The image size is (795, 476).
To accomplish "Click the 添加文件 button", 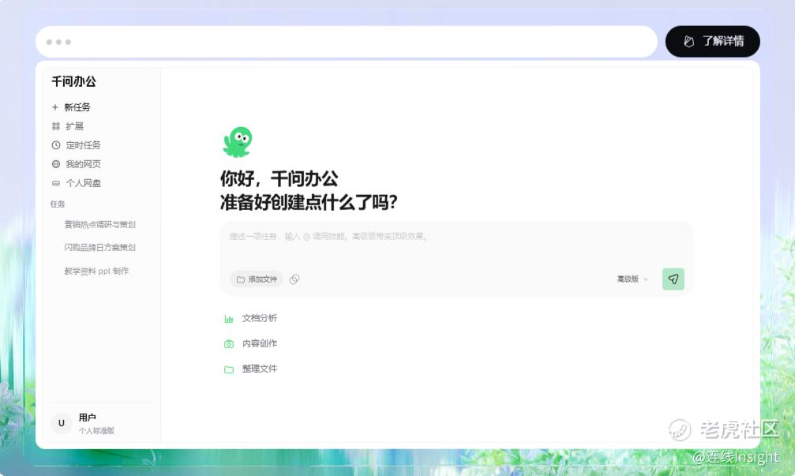I will [x=257, y=279].
